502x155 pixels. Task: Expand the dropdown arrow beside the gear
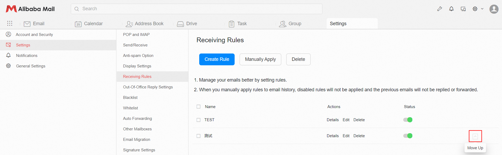[x=482, y=9]
